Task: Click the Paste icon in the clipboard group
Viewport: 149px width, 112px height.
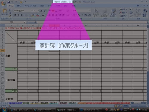Action: click(x=4, y=11)
